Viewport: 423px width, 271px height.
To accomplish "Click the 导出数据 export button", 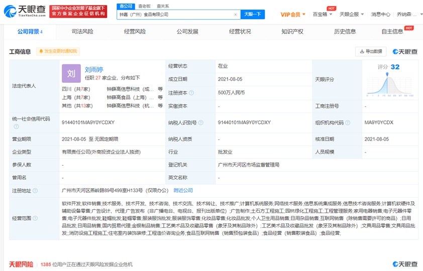I will point(371,52).
